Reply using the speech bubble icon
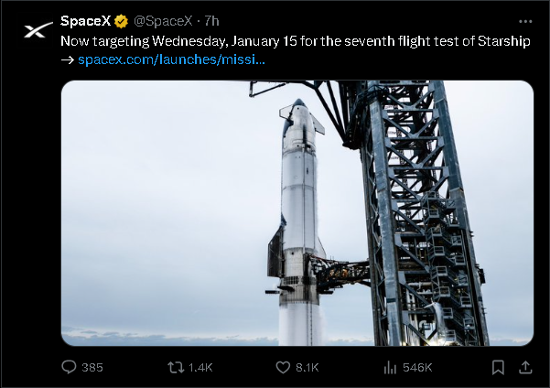The width and height of the screenshot is (550, 388). 69,367
